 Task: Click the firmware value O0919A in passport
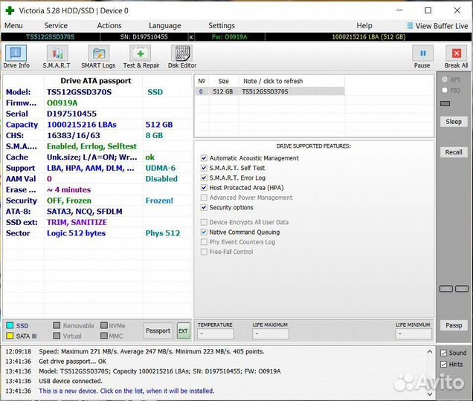62,103
